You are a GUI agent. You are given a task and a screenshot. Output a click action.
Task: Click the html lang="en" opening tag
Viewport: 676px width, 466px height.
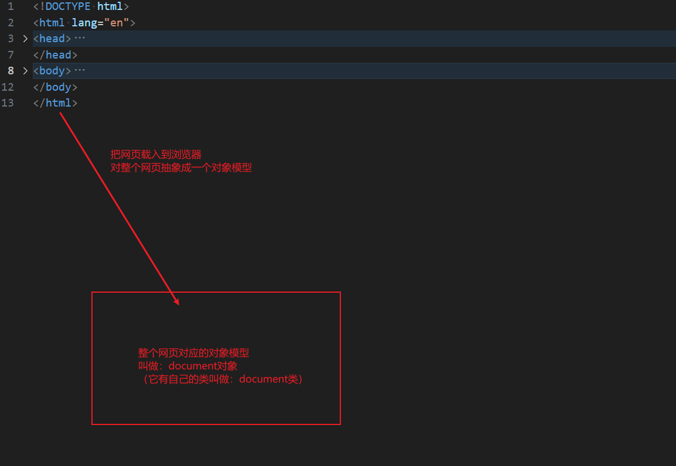[x=84, y=22]
